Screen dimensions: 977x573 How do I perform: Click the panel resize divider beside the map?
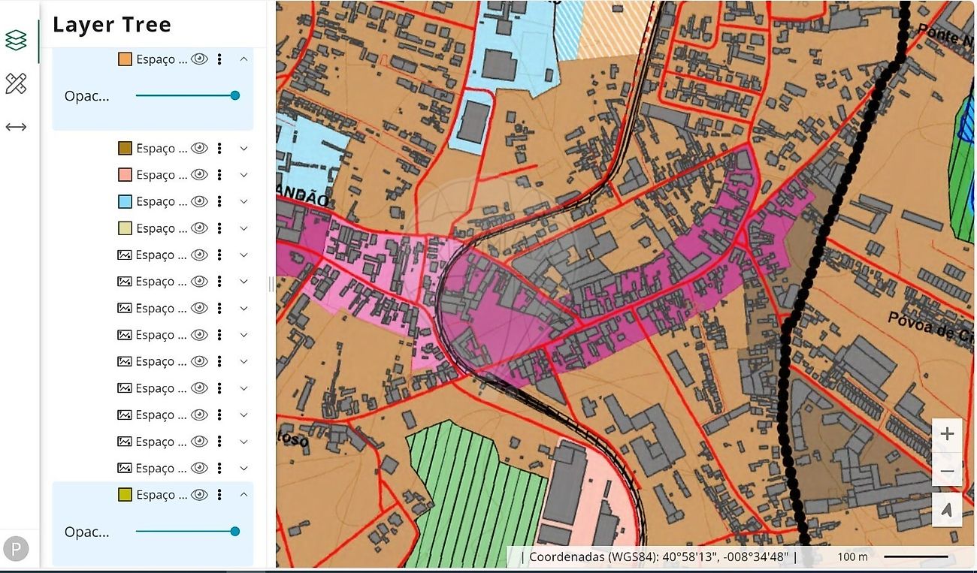271,284
